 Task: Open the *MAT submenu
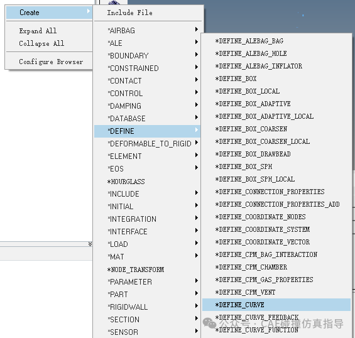coord(148,257)
